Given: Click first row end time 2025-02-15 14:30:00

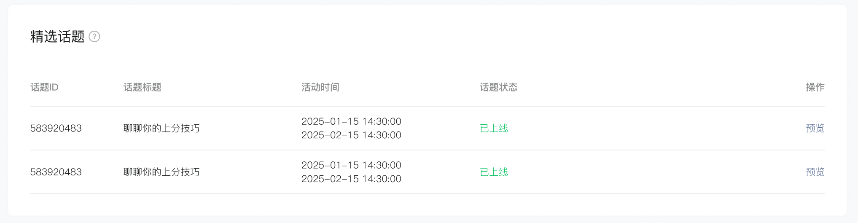Looking at the screenshot, I should (x=351, y=135).
